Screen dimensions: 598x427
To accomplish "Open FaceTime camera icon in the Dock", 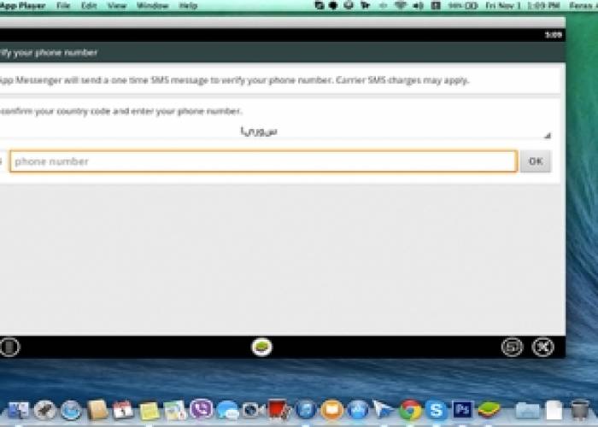I will pyautogui.click(x=253, y=411).
